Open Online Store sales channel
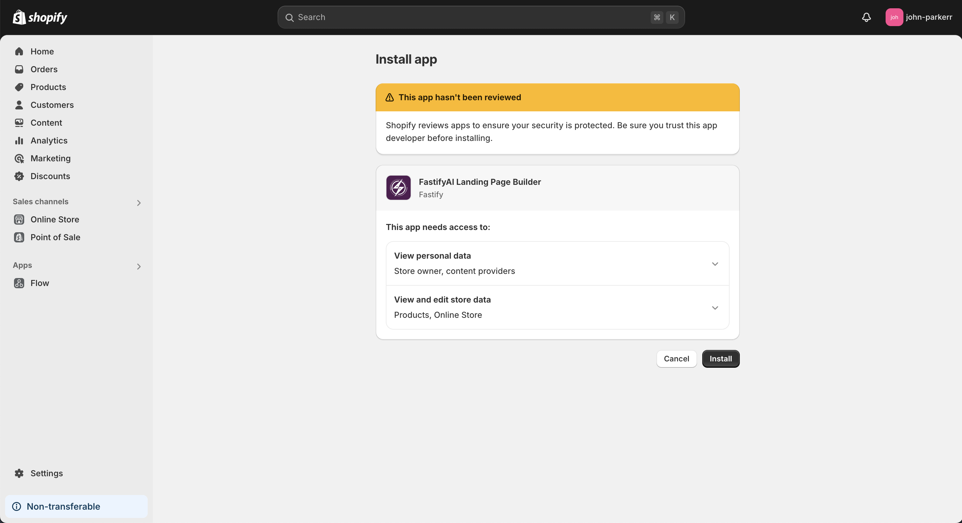This screenshot has height=523, width=962. tap(55, 220)
